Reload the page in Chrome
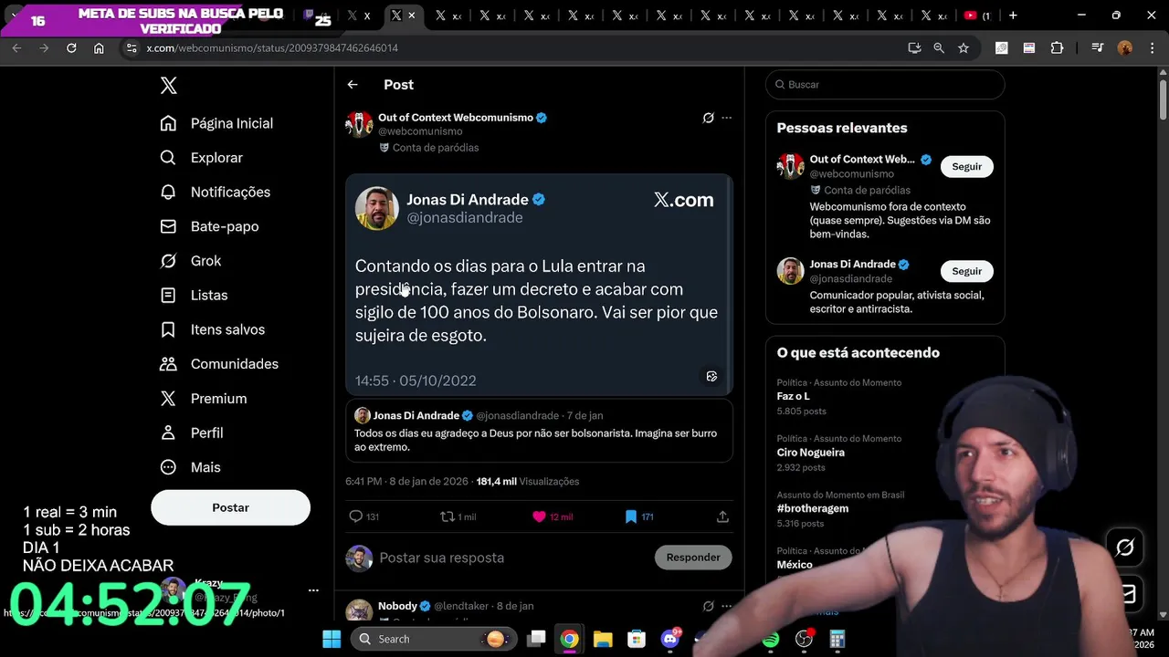Image resolution: width=1169 pixels, height=657 pixels. pos(71,47)
